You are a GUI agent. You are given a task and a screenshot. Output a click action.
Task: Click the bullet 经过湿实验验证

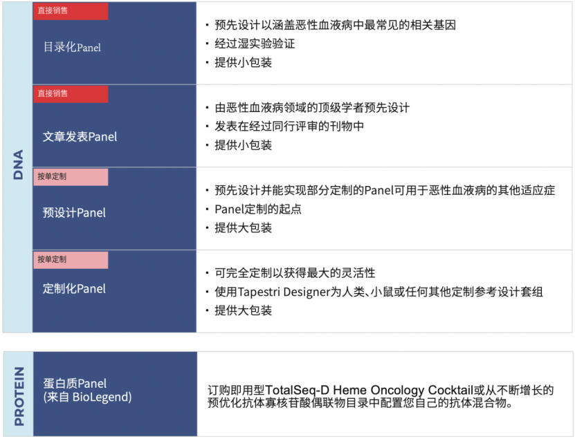click(255, 44)
